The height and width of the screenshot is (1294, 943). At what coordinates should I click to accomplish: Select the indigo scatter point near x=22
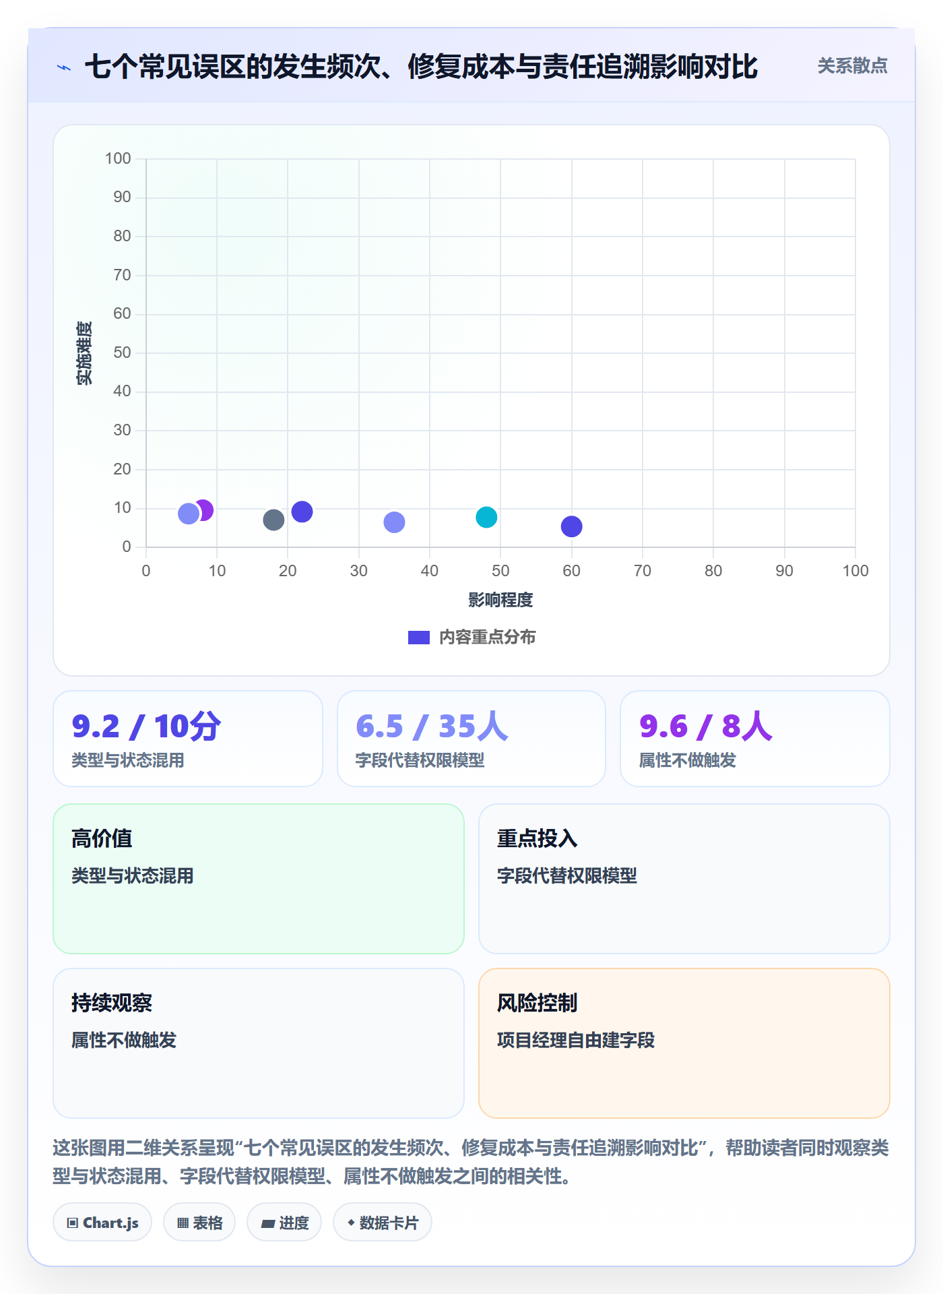click(x=302, y=512)
